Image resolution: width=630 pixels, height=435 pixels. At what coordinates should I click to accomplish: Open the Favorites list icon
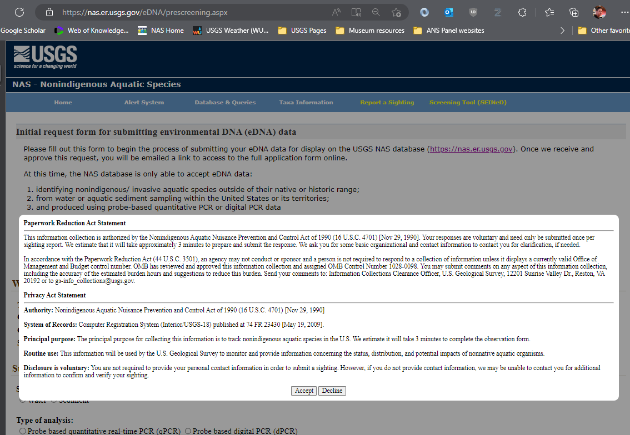point(549,12)
